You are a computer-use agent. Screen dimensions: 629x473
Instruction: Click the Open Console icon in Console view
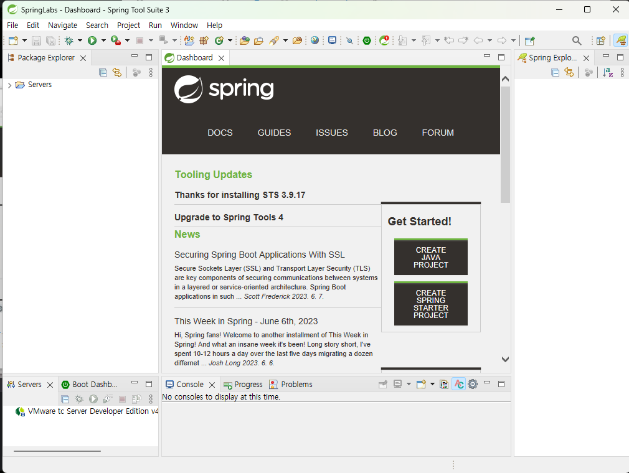coord(421,384)
